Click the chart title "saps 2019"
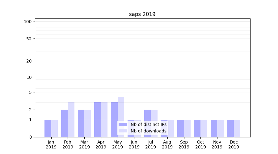 (x=142, y=14)
